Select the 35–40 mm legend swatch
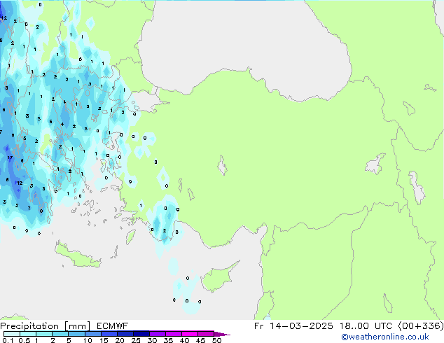This screenshot has width=444, height=343. tap(174, 334)
